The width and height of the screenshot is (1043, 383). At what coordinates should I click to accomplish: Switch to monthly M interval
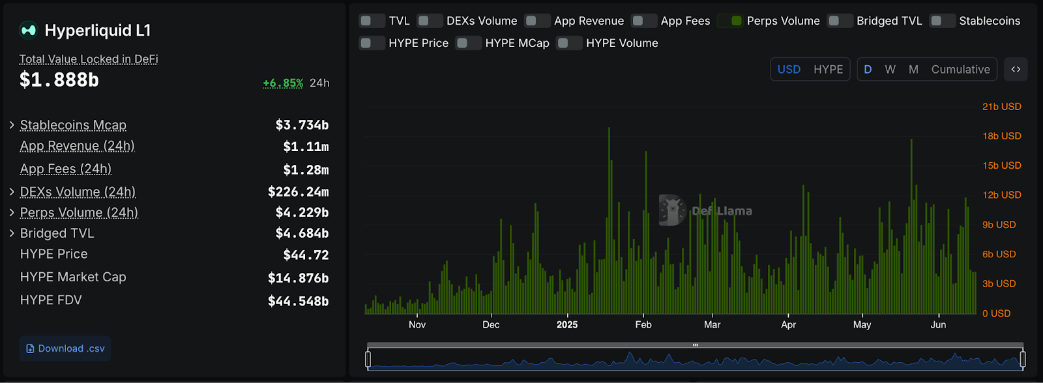913,69
